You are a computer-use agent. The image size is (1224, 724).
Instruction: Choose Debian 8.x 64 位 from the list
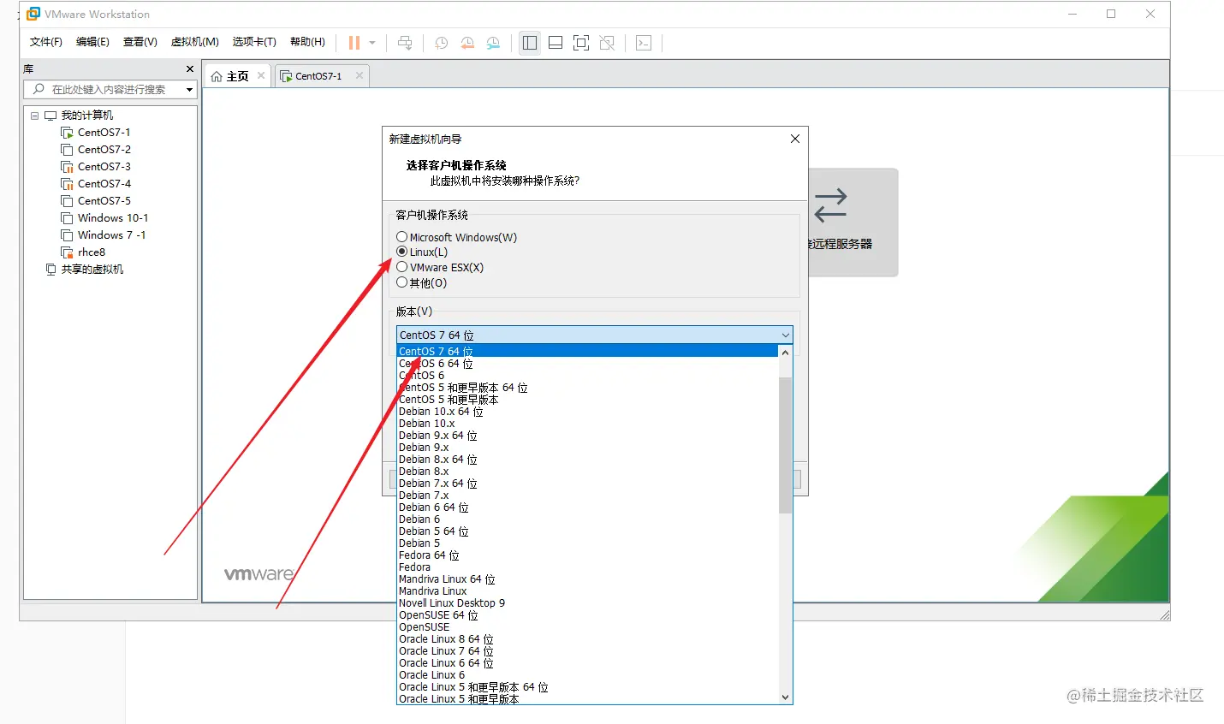(587, 460)
